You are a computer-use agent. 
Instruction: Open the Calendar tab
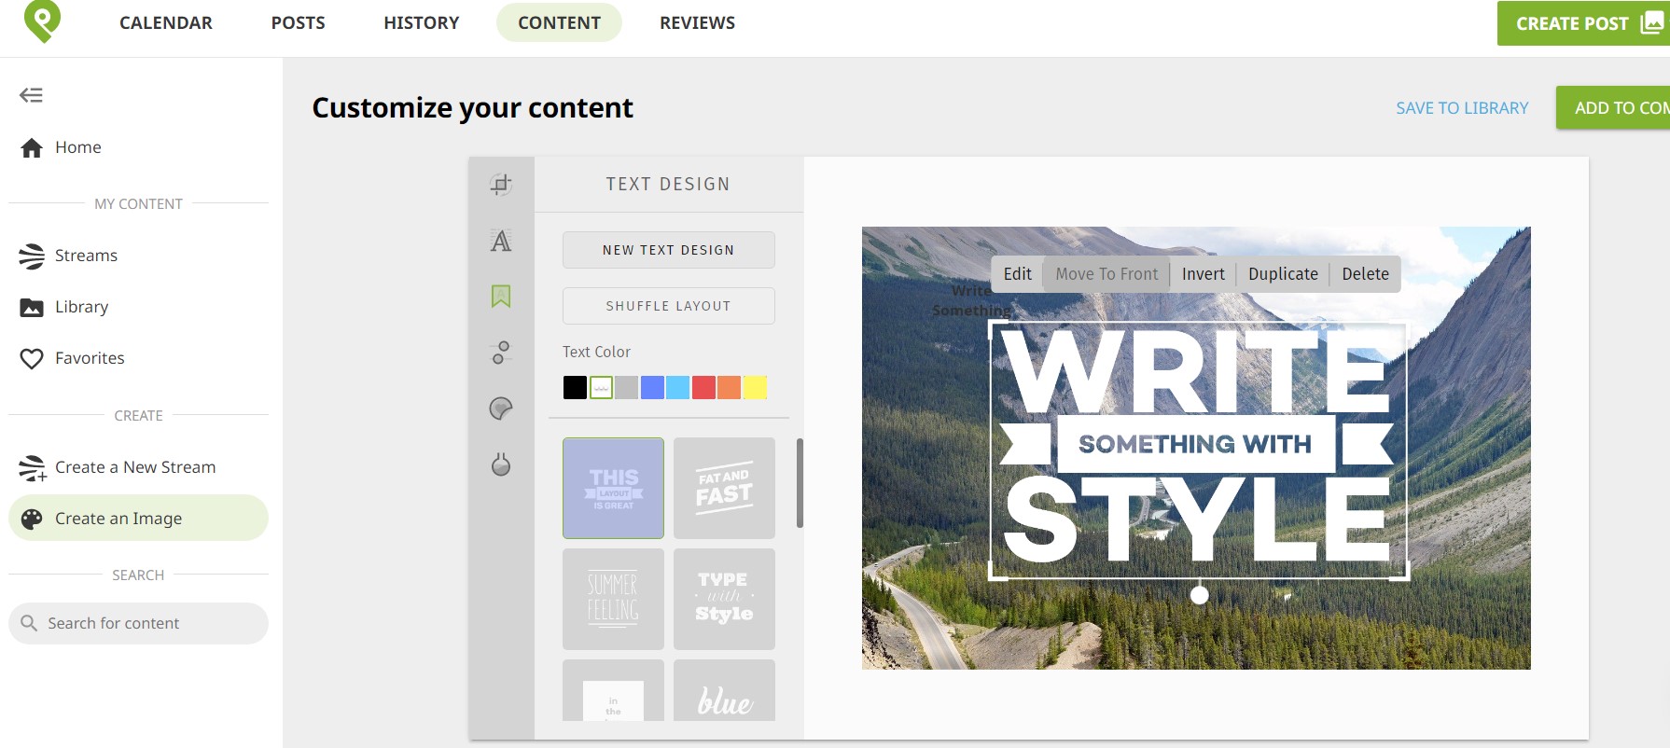pos(166,22)
